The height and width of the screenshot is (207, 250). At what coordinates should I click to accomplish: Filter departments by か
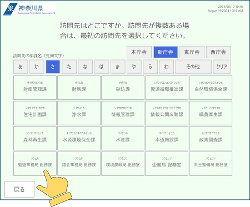[x=37, y=67]
